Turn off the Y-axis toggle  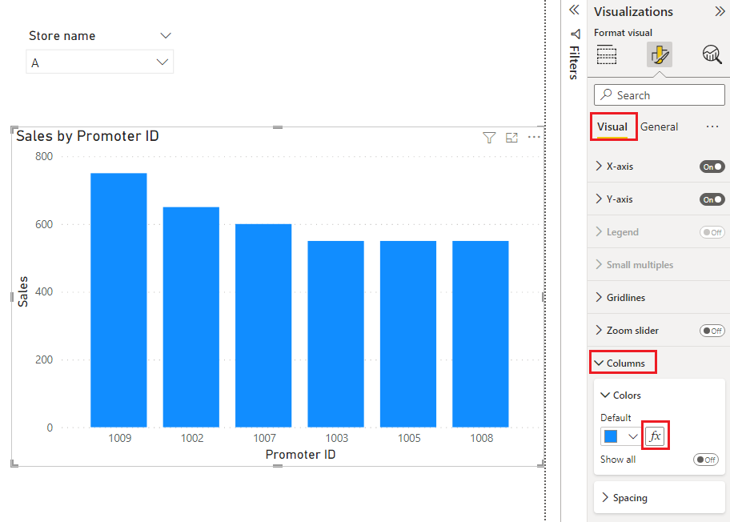click(x=712, y=199)
